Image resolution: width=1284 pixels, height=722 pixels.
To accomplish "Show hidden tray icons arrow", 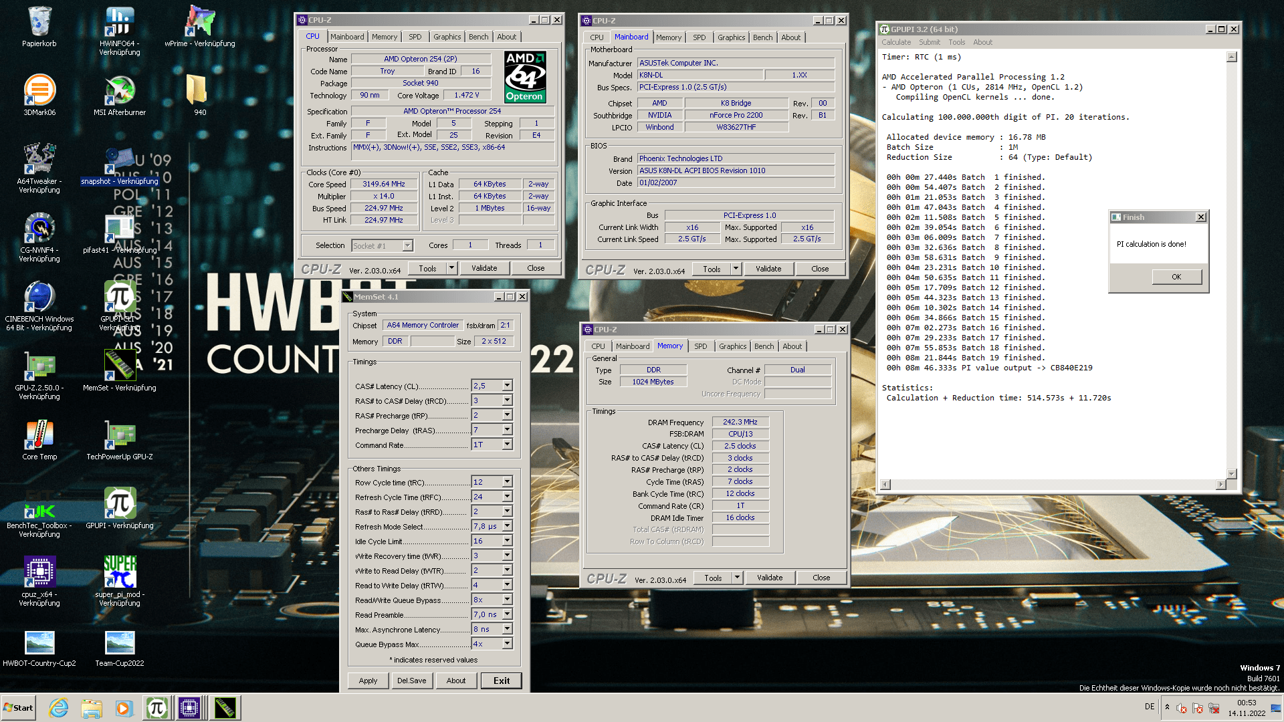I will tap(1167, 707).
